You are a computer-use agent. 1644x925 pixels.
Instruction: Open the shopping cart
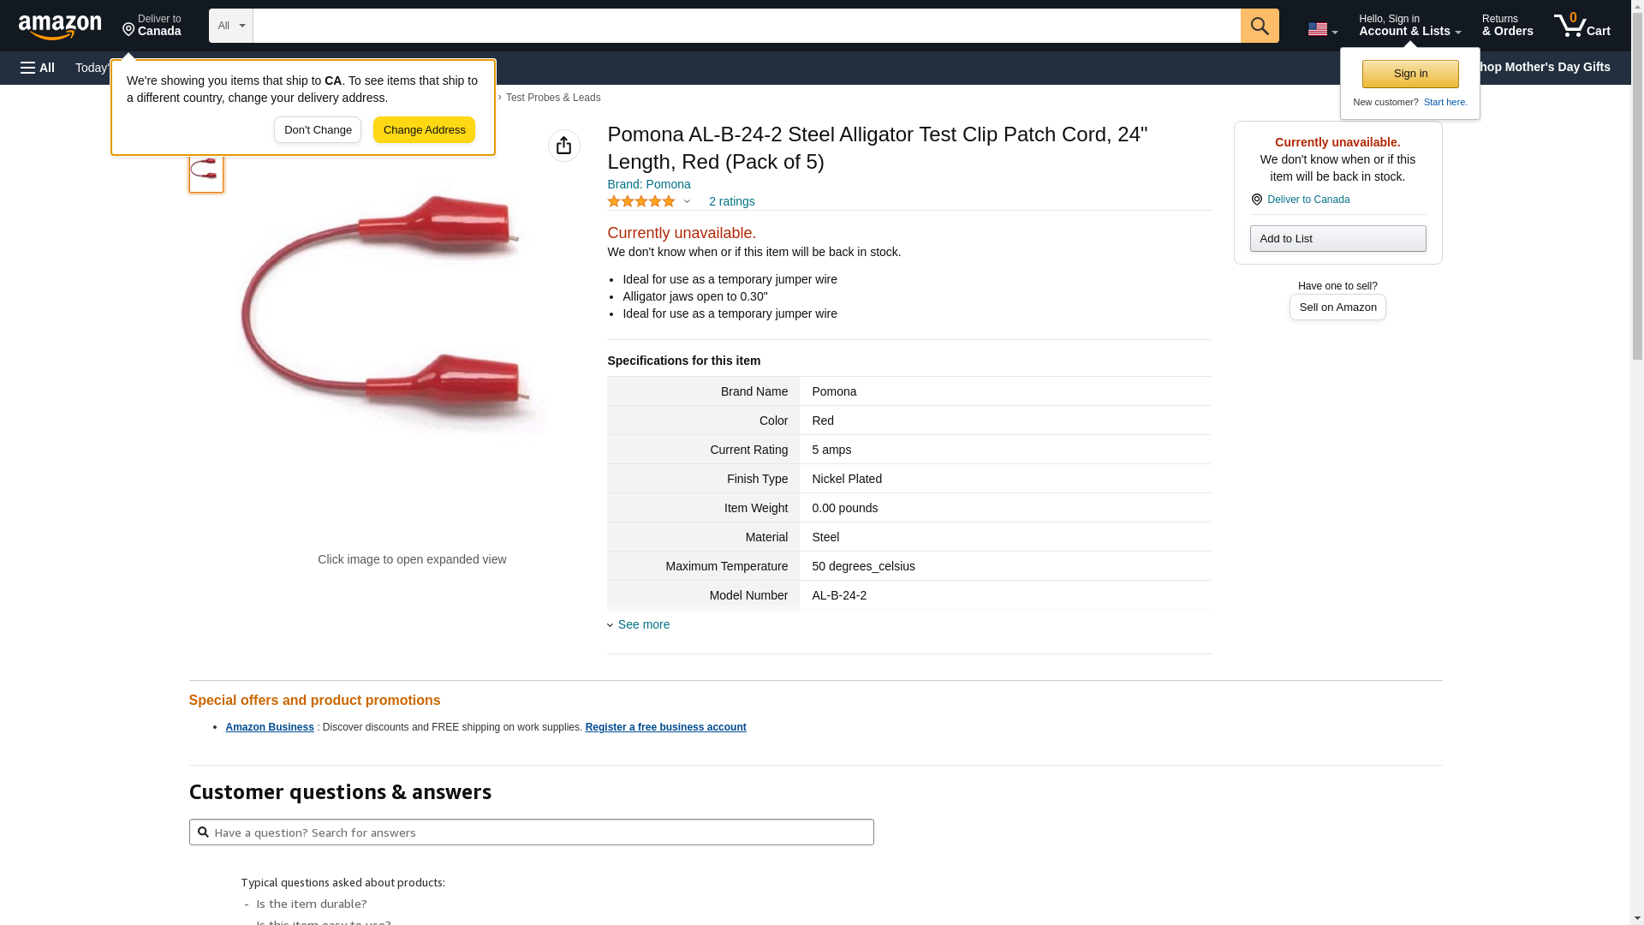(1581, 26)
